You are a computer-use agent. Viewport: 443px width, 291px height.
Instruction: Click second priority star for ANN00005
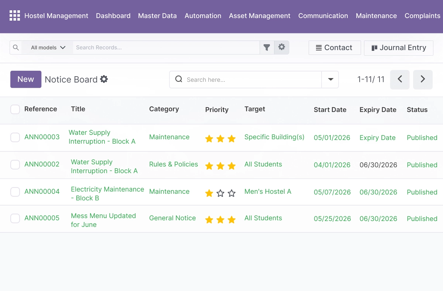pyautogui.click(x=220, y=220)
